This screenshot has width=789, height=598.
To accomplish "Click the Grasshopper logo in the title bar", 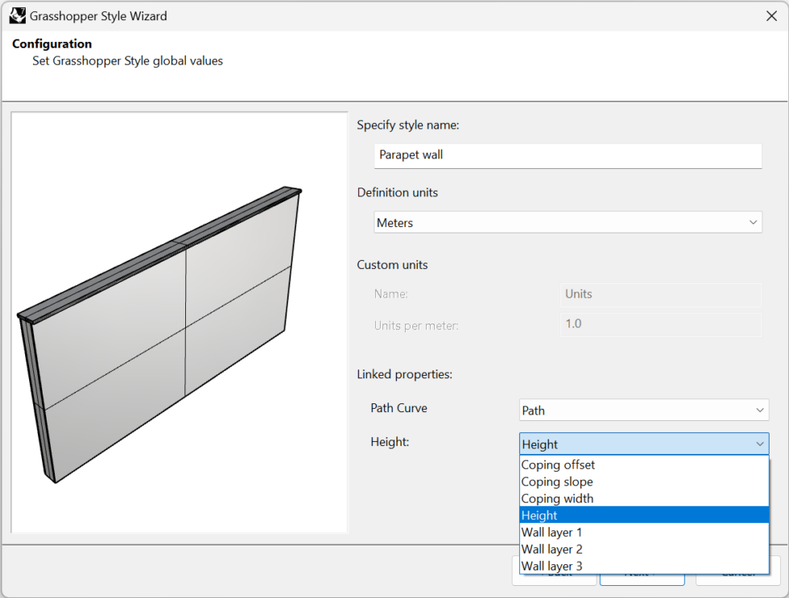I will pos(17,15).
